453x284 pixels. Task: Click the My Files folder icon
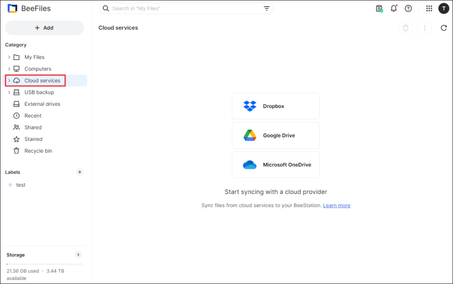(17, 57)
